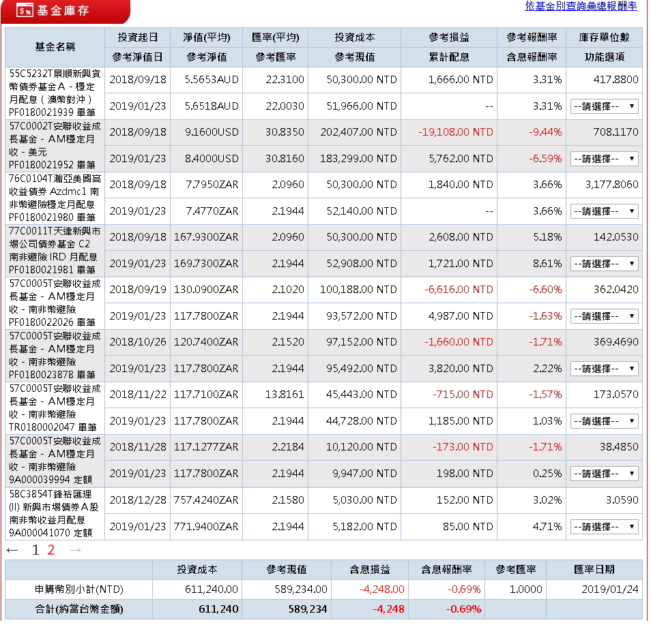Open dropdown for fund TR0180002047 單筆
The image size is (651, 629).
[x=603, y=420]
